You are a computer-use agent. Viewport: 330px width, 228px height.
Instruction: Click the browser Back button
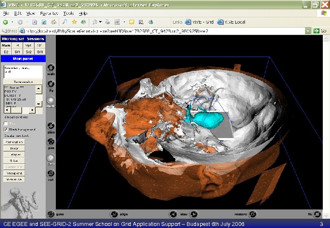5,22
